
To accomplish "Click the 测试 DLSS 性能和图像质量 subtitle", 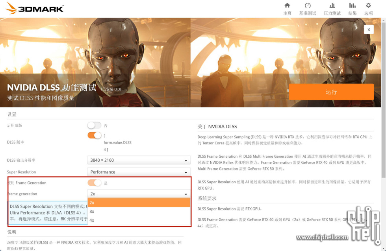I will tap(41, 98).
